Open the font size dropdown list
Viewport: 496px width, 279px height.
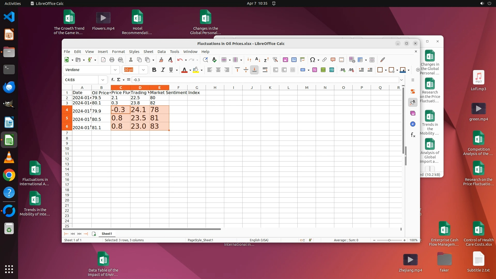[x=143, y=70]
